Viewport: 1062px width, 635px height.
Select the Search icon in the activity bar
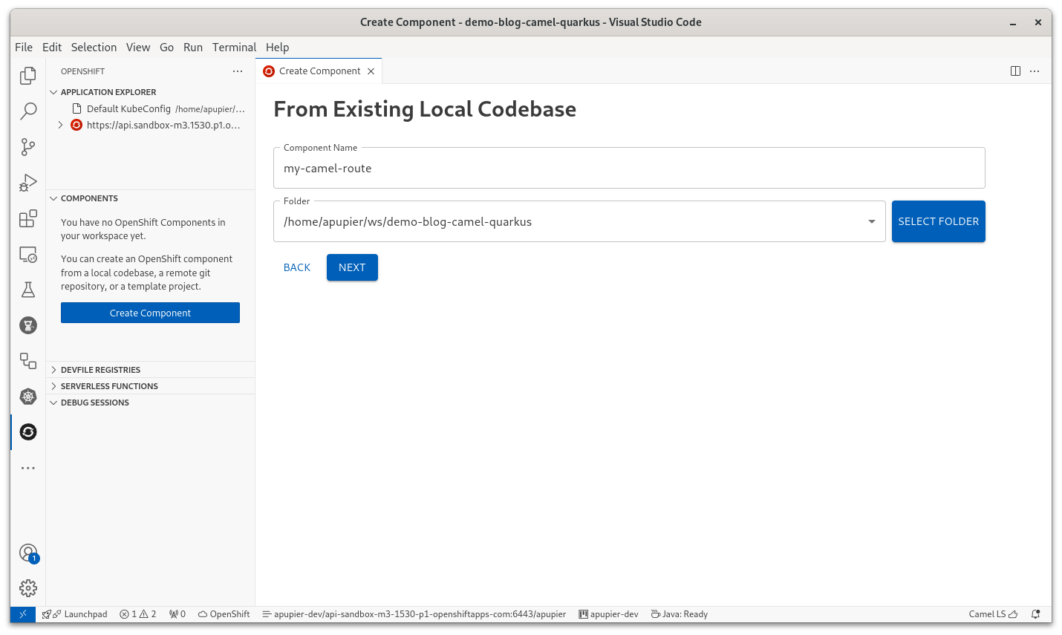click(x=27, y=111)
